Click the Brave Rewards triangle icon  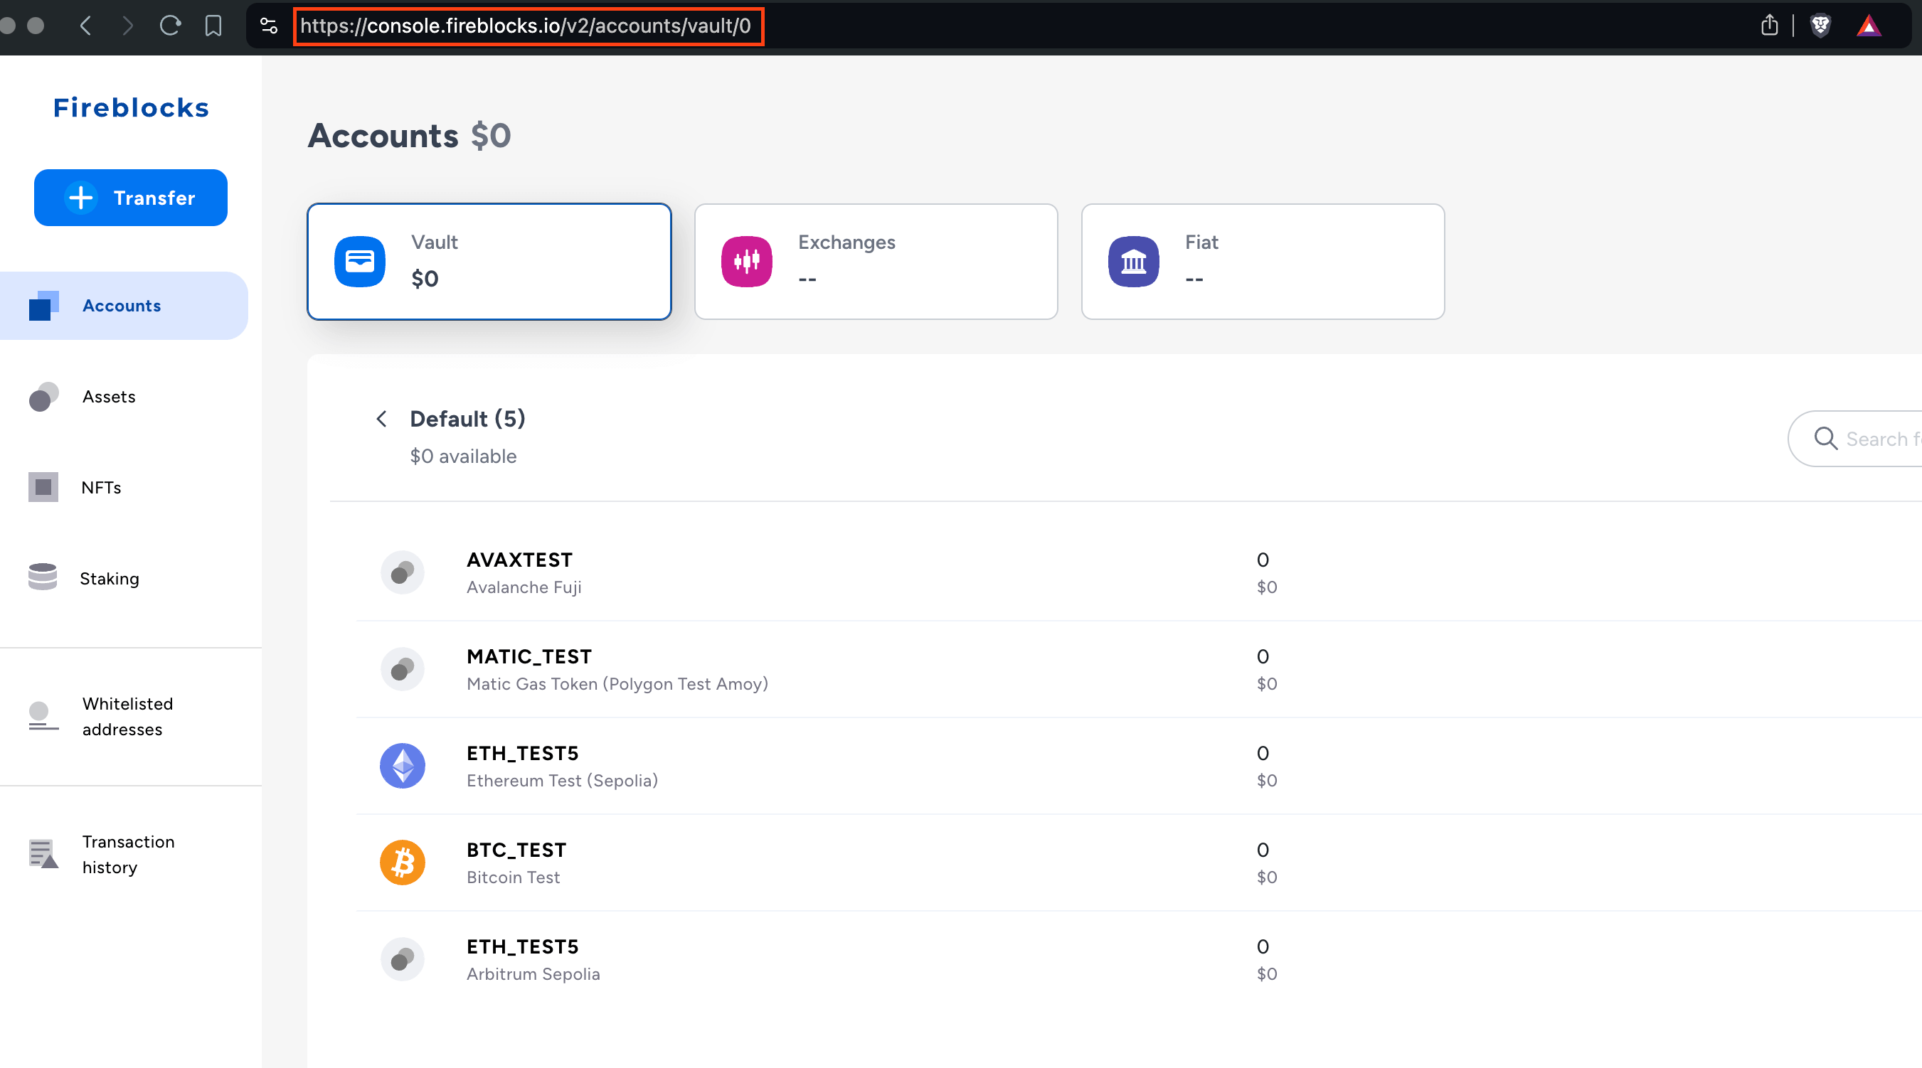pos(1868,26)
